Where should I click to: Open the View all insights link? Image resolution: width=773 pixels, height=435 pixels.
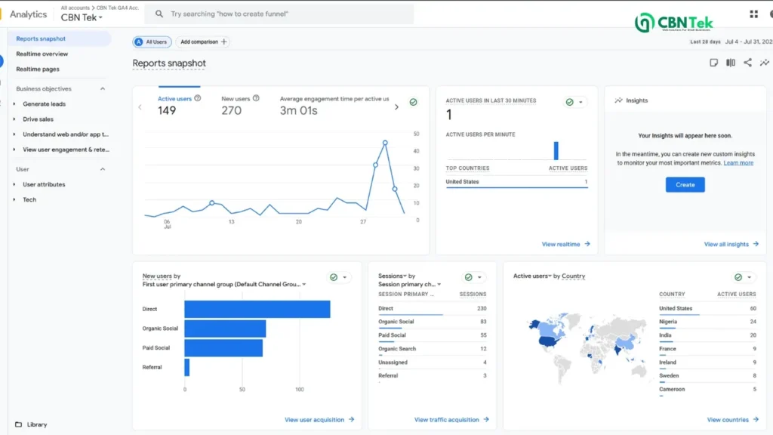point(731,244)
